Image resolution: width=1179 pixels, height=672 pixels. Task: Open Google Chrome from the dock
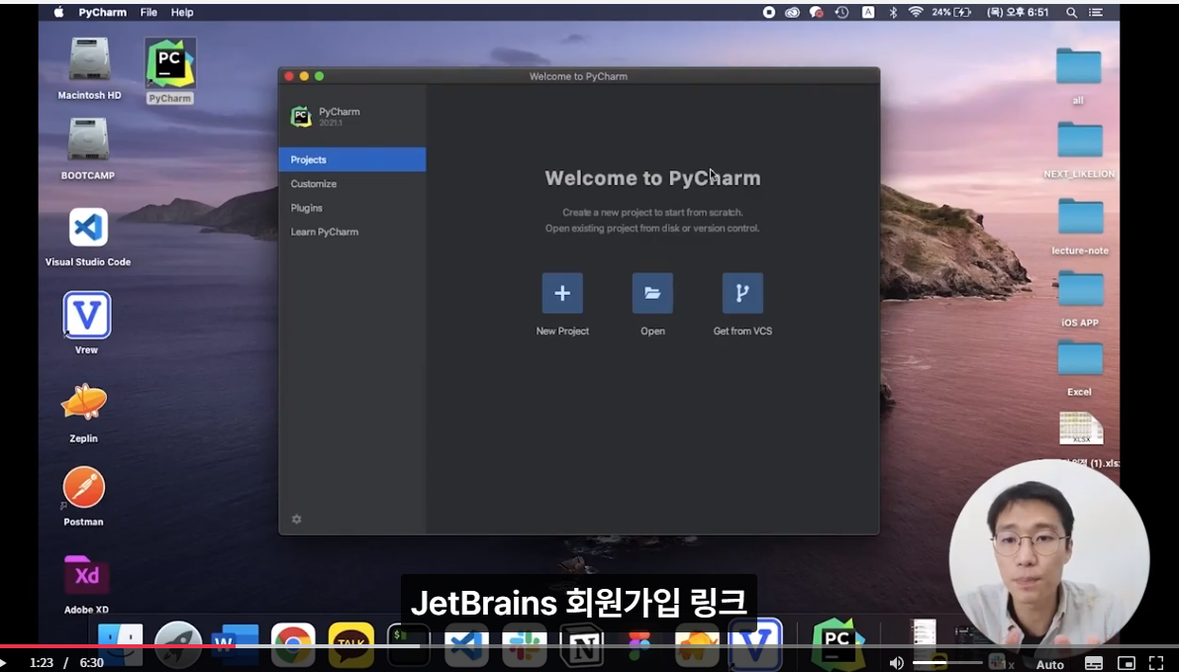292,644
